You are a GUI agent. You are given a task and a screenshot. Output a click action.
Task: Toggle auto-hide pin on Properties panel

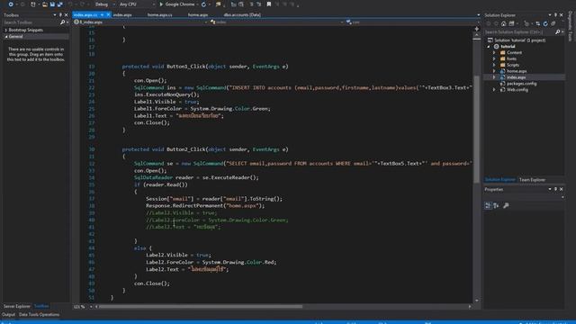[x=555, y=189]
